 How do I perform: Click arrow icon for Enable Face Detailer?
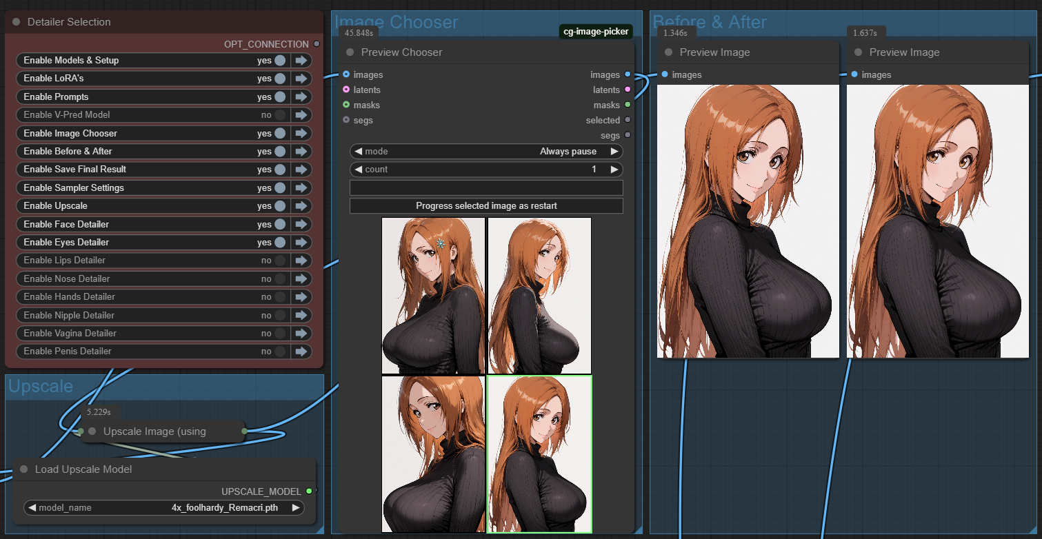301,225
